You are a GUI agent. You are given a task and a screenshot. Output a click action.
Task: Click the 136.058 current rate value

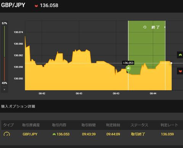[49, 5]
